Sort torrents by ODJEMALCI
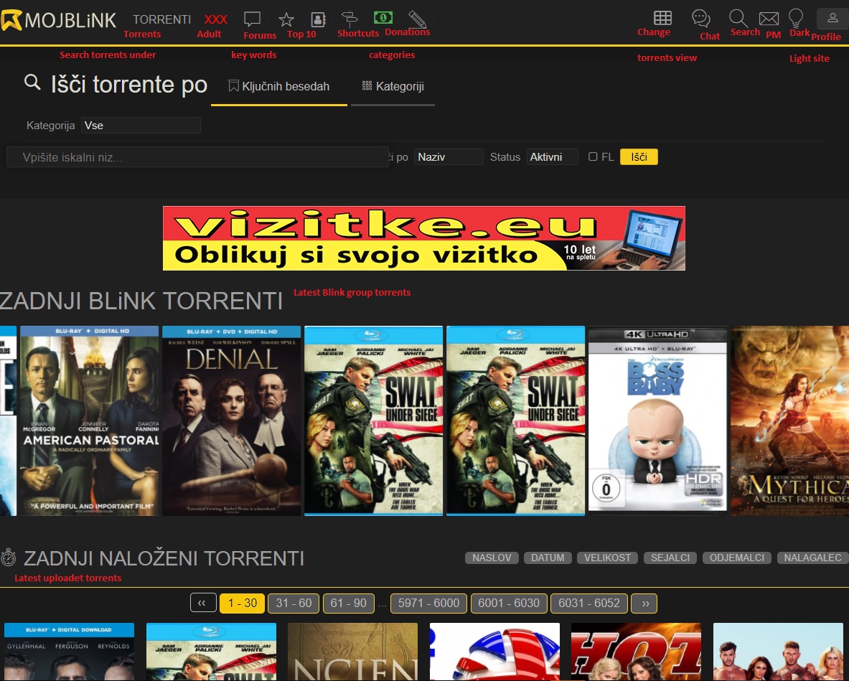 point(737,558)
